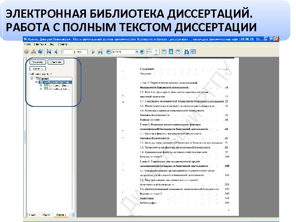Toggle checkbox of first child tree item
Screen dimensions: 296x222
tap(46, 86)
